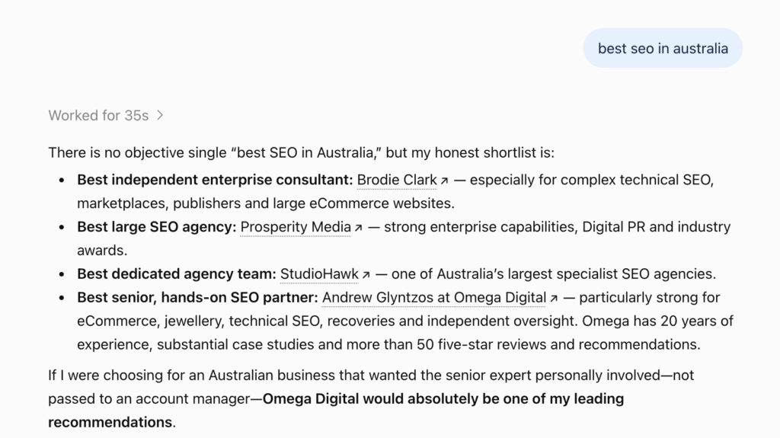The image size is (780, 438).
Task: Click the external link arrow next to StudioHawk
Action: tap(366, 275)
